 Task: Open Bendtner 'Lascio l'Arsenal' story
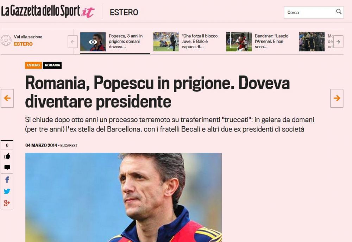pos(271,41)
